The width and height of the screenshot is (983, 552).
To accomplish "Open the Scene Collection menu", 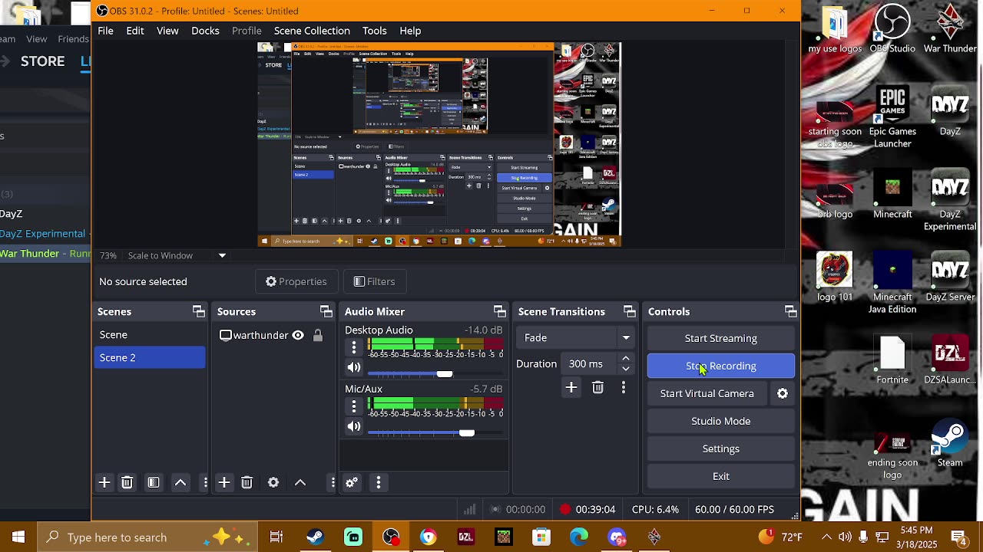I will click(x=312, y=31).
